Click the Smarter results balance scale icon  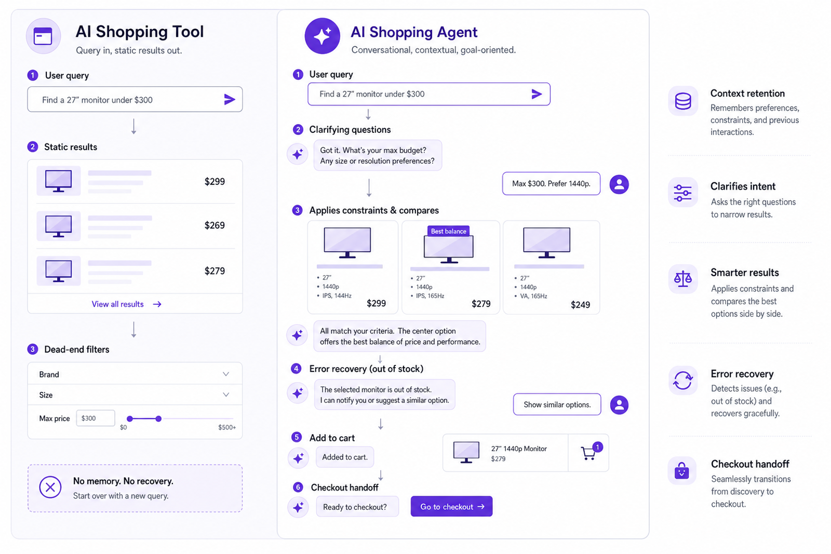point(683,279)
